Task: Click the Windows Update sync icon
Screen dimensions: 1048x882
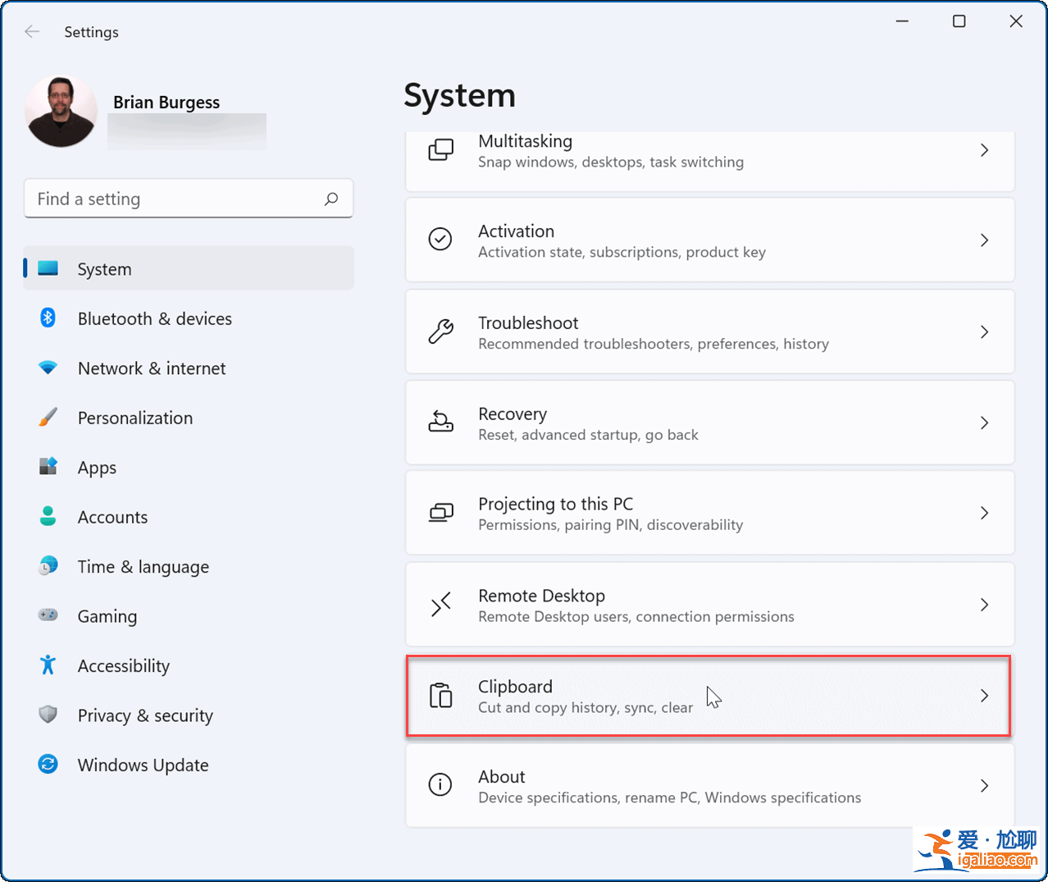Action: [48, 765]
